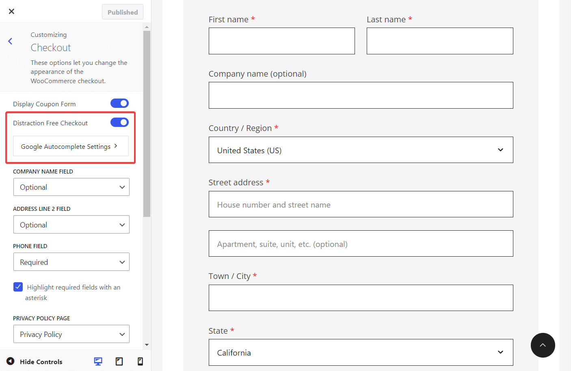This screenshot has width=571, height=371.
Task: Click the ADDRESS LINE 2 FIELD label
Action: pyautogui.click(x=42, y=209)
